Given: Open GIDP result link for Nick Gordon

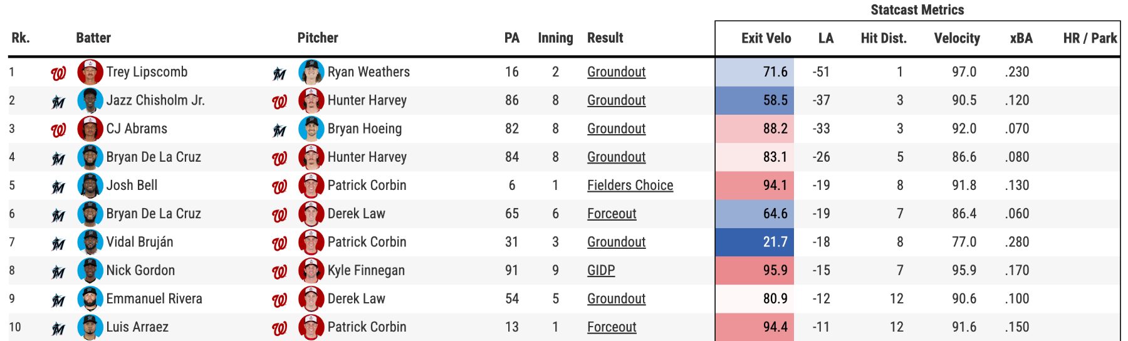Looking at the screenshot, I should [x=601, y=270].
